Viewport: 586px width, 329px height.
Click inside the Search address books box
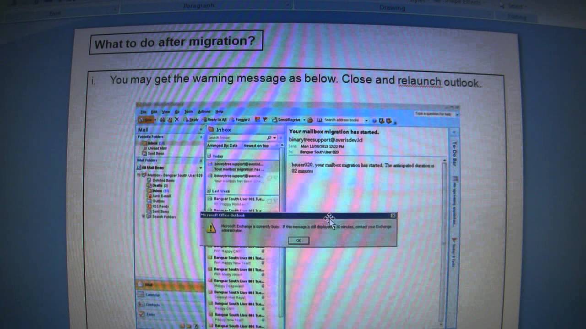[x=343, y=120]
